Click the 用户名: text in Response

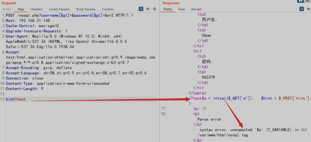click(x=209, y=20)
